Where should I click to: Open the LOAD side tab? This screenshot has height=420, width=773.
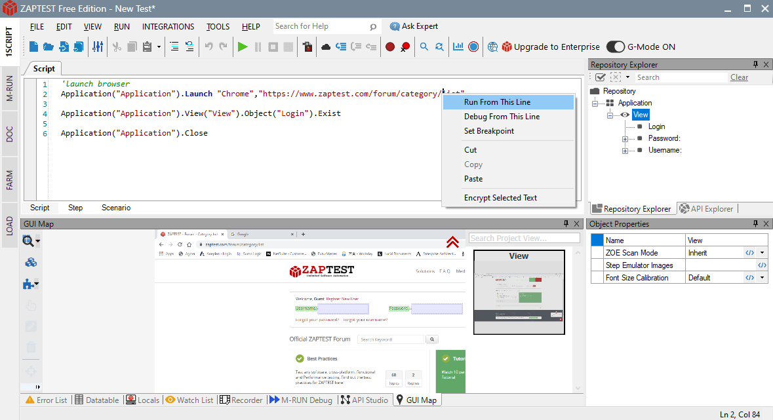pyautogui.click(x=9, y=226)
